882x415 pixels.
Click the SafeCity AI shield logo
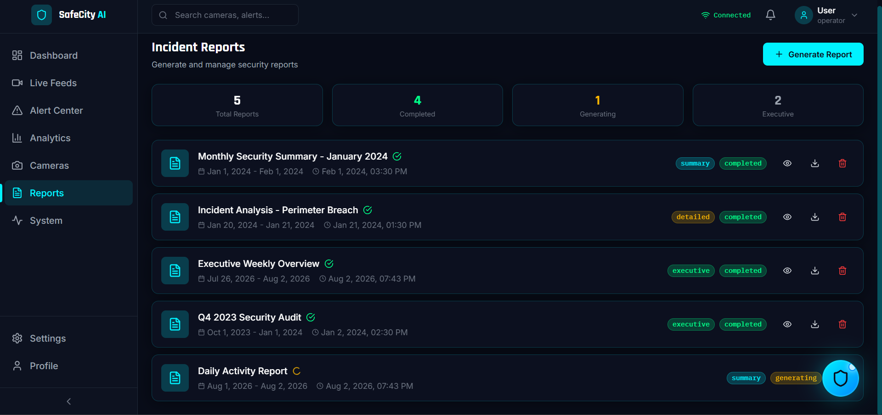[41, 15]
